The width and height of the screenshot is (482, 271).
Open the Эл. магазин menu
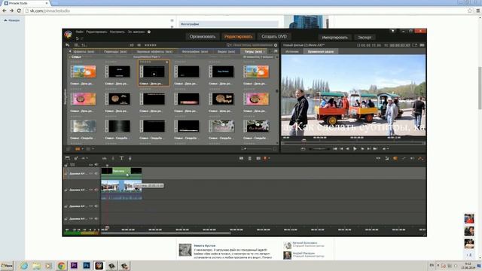click(x=136, y=32)
